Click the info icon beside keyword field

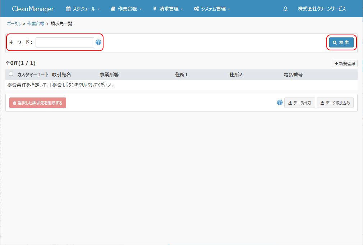pos(98,42)
